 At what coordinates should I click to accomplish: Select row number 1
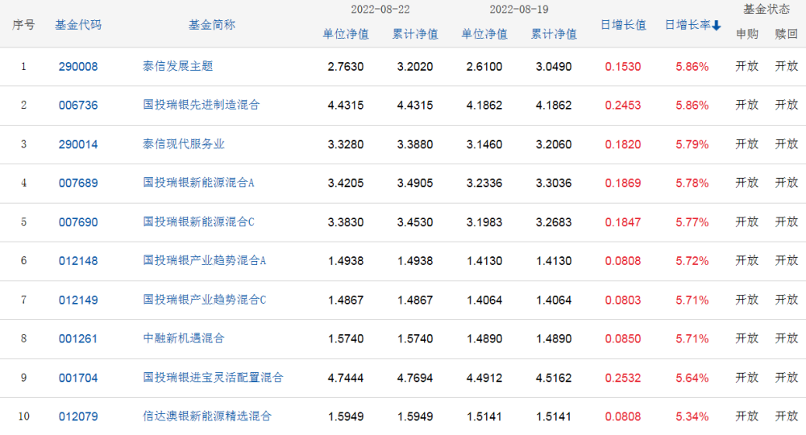click(23, 66)
